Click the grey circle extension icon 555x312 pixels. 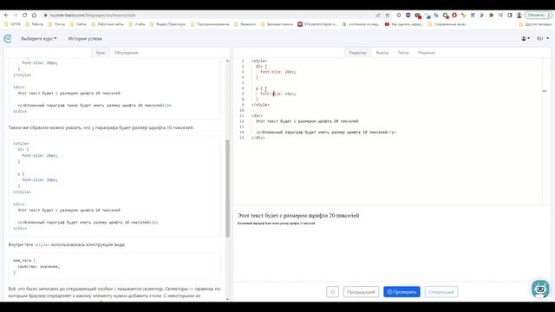(x=399, y=16)
